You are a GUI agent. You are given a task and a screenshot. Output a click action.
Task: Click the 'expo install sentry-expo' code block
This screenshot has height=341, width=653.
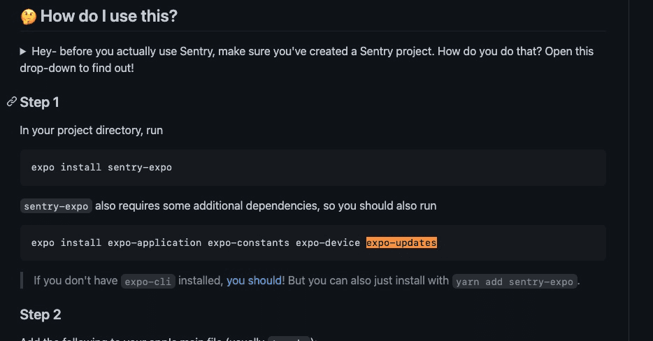pos(313,168)
